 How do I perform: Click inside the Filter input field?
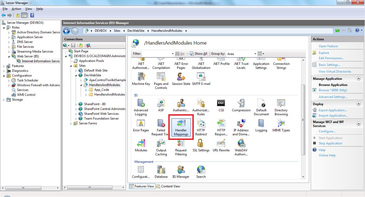(x=156, y=54)
